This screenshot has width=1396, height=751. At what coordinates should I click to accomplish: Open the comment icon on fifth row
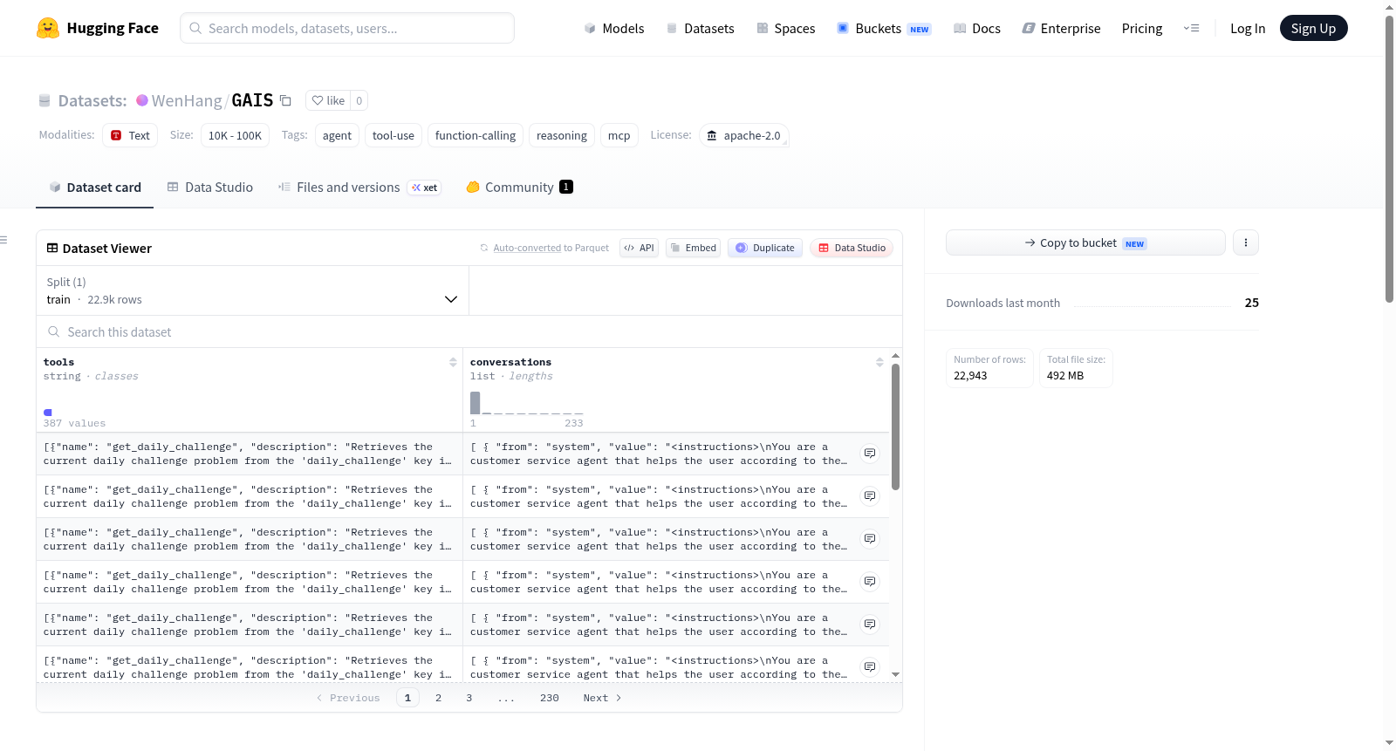coord(870,625)
